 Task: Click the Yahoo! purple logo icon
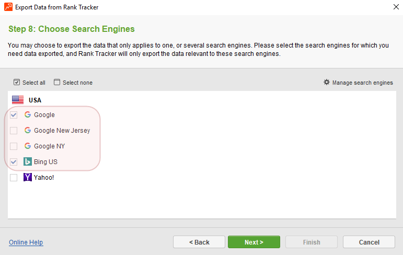28,177
